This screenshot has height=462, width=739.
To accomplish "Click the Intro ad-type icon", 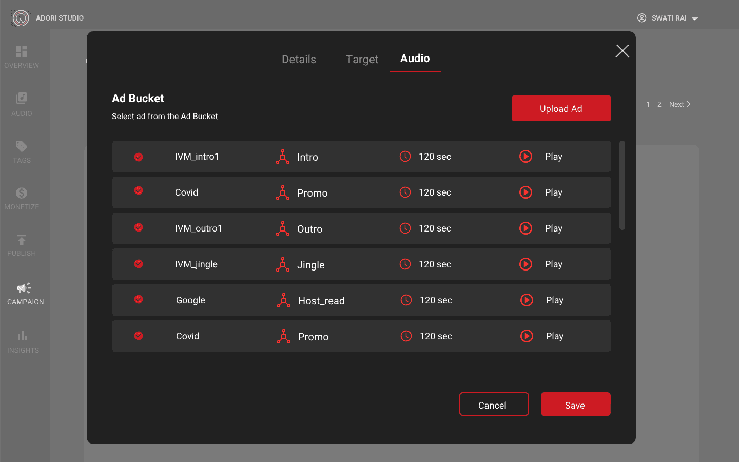I will pyautogui.click(x=283, y=157).
